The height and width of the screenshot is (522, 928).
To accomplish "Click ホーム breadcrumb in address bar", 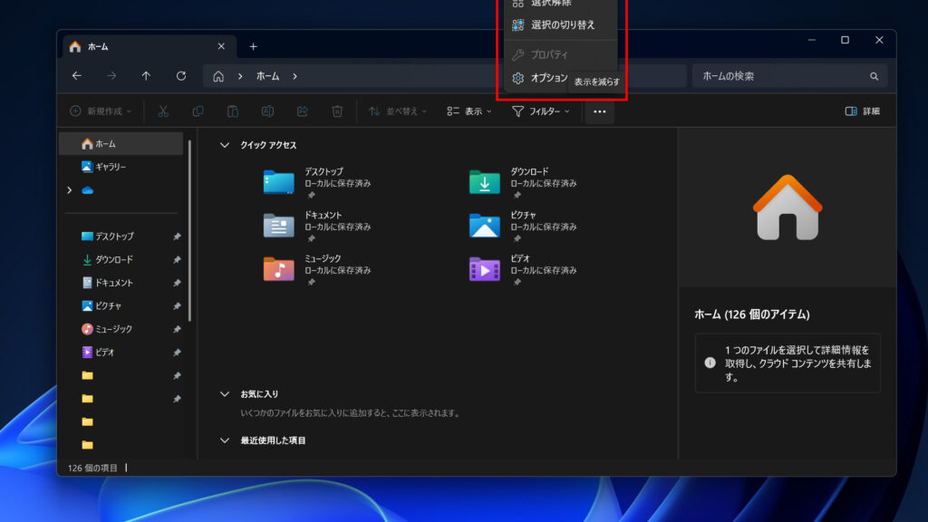I will point(267,76).
